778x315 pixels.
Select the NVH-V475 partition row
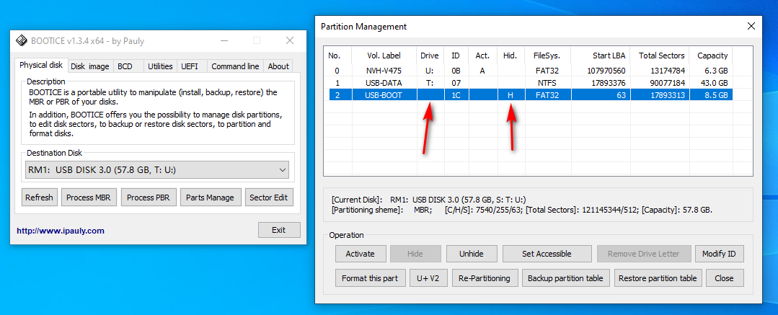click(x=531, y=71)
